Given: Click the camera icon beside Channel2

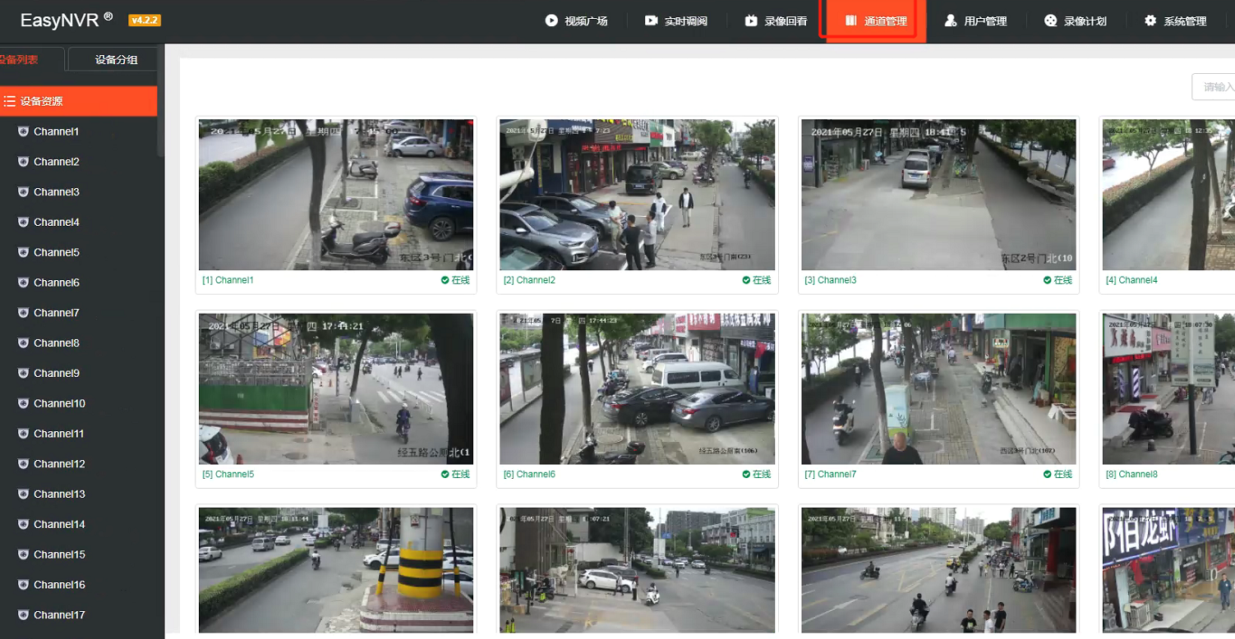Looking at the screenshot, I should (x=23, y=162).
